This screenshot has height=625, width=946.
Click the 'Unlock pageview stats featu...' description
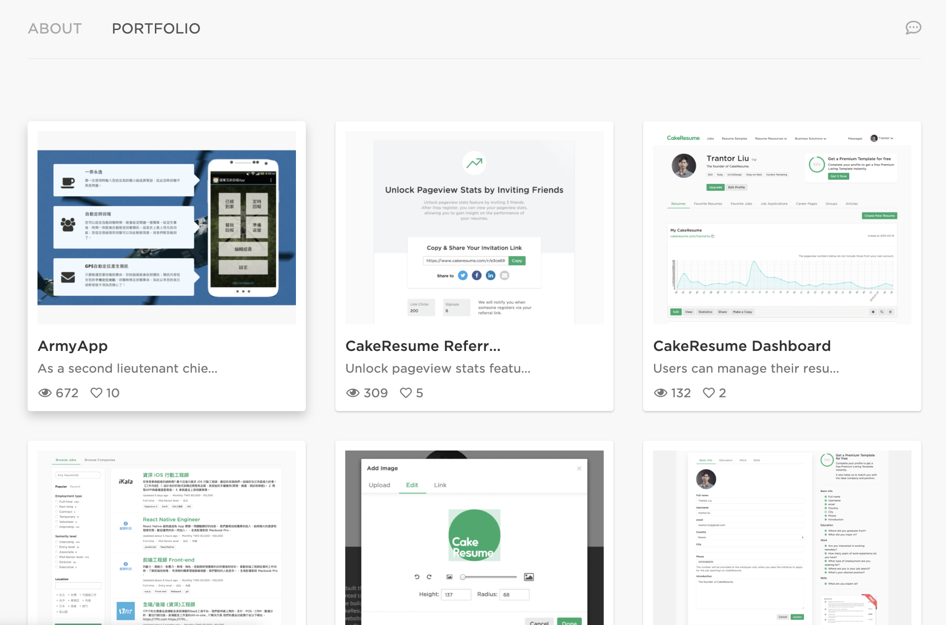pyautogui.click(x=438, y=369)
